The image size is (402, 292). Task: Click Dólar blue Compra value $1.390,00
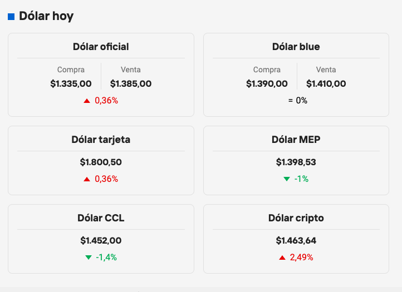tap(267, 84)
